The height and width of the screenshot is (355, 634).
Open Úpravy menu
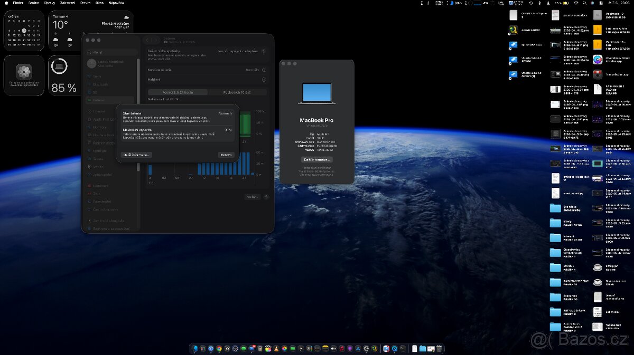[50, 3]
